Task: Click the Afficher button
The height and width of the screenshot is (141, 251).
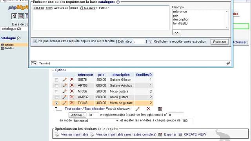Action: pyautogui.click(x=77, y=115)
